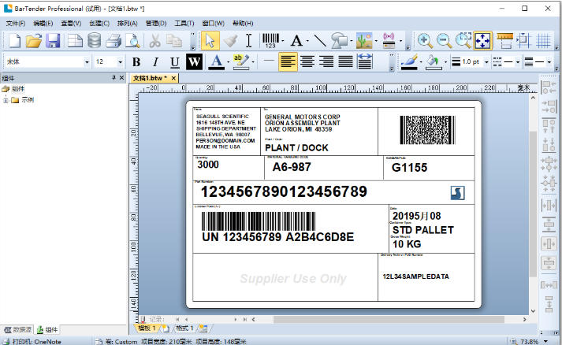The width and height of the screenshot is (562, 345).
Task: Select the Line drawing tool
Action: tap(320, 40)
